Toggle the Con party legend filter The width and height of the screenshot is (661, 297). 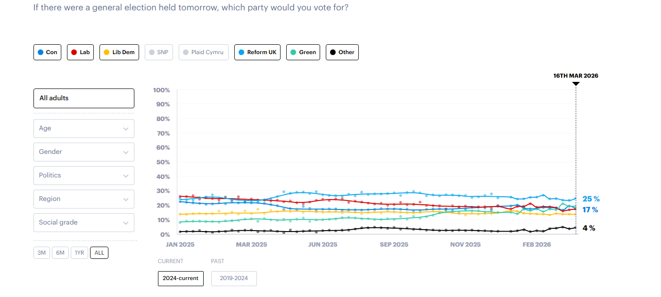[x=47, y=52]
